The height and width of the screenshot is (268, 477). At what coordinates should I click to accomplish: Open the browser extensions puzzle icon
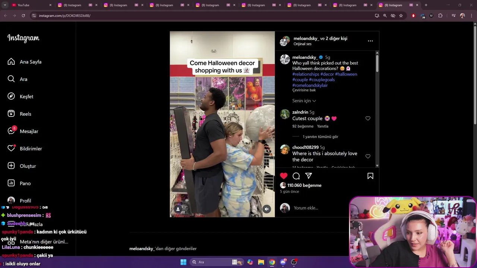click(x=440, y=16)
